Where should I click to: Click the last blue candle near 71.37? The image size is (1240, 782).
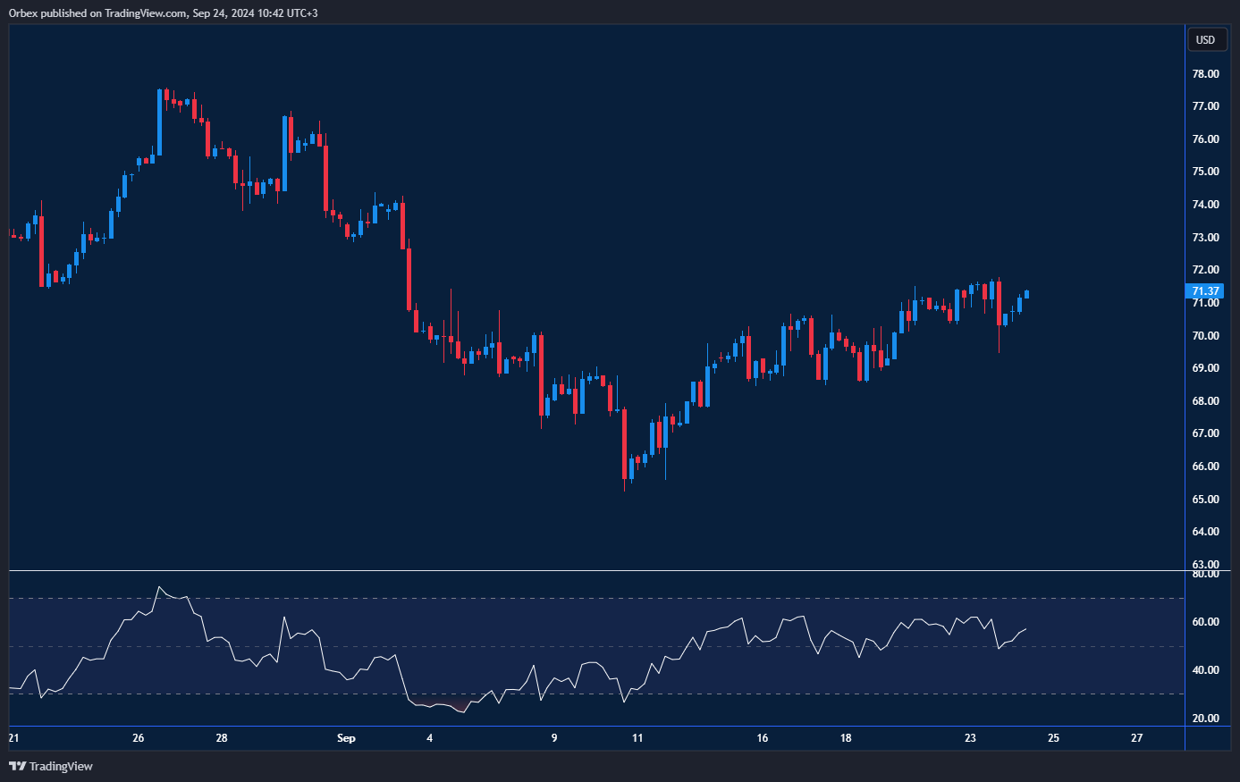click(1026, 294)
